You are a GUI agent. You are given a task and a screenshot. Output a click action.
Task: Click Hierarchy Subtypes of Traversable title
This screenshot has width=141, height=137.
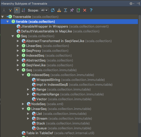pyautogui.click(x=24, y=4)
